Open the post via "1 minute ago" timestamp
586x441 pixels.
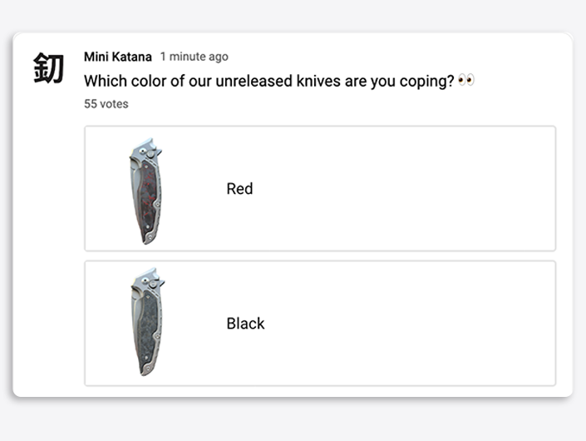click(194, 57)
